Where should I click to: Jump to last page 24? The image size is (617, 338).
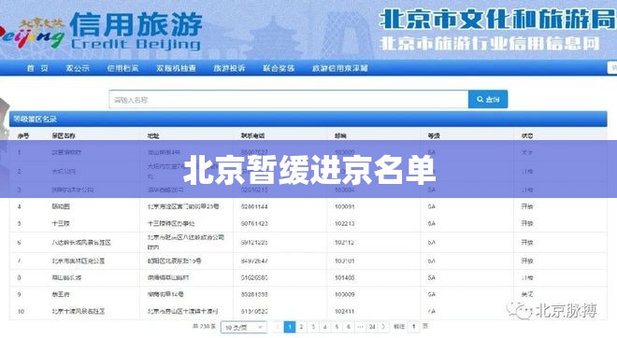(x=372, y=327)
